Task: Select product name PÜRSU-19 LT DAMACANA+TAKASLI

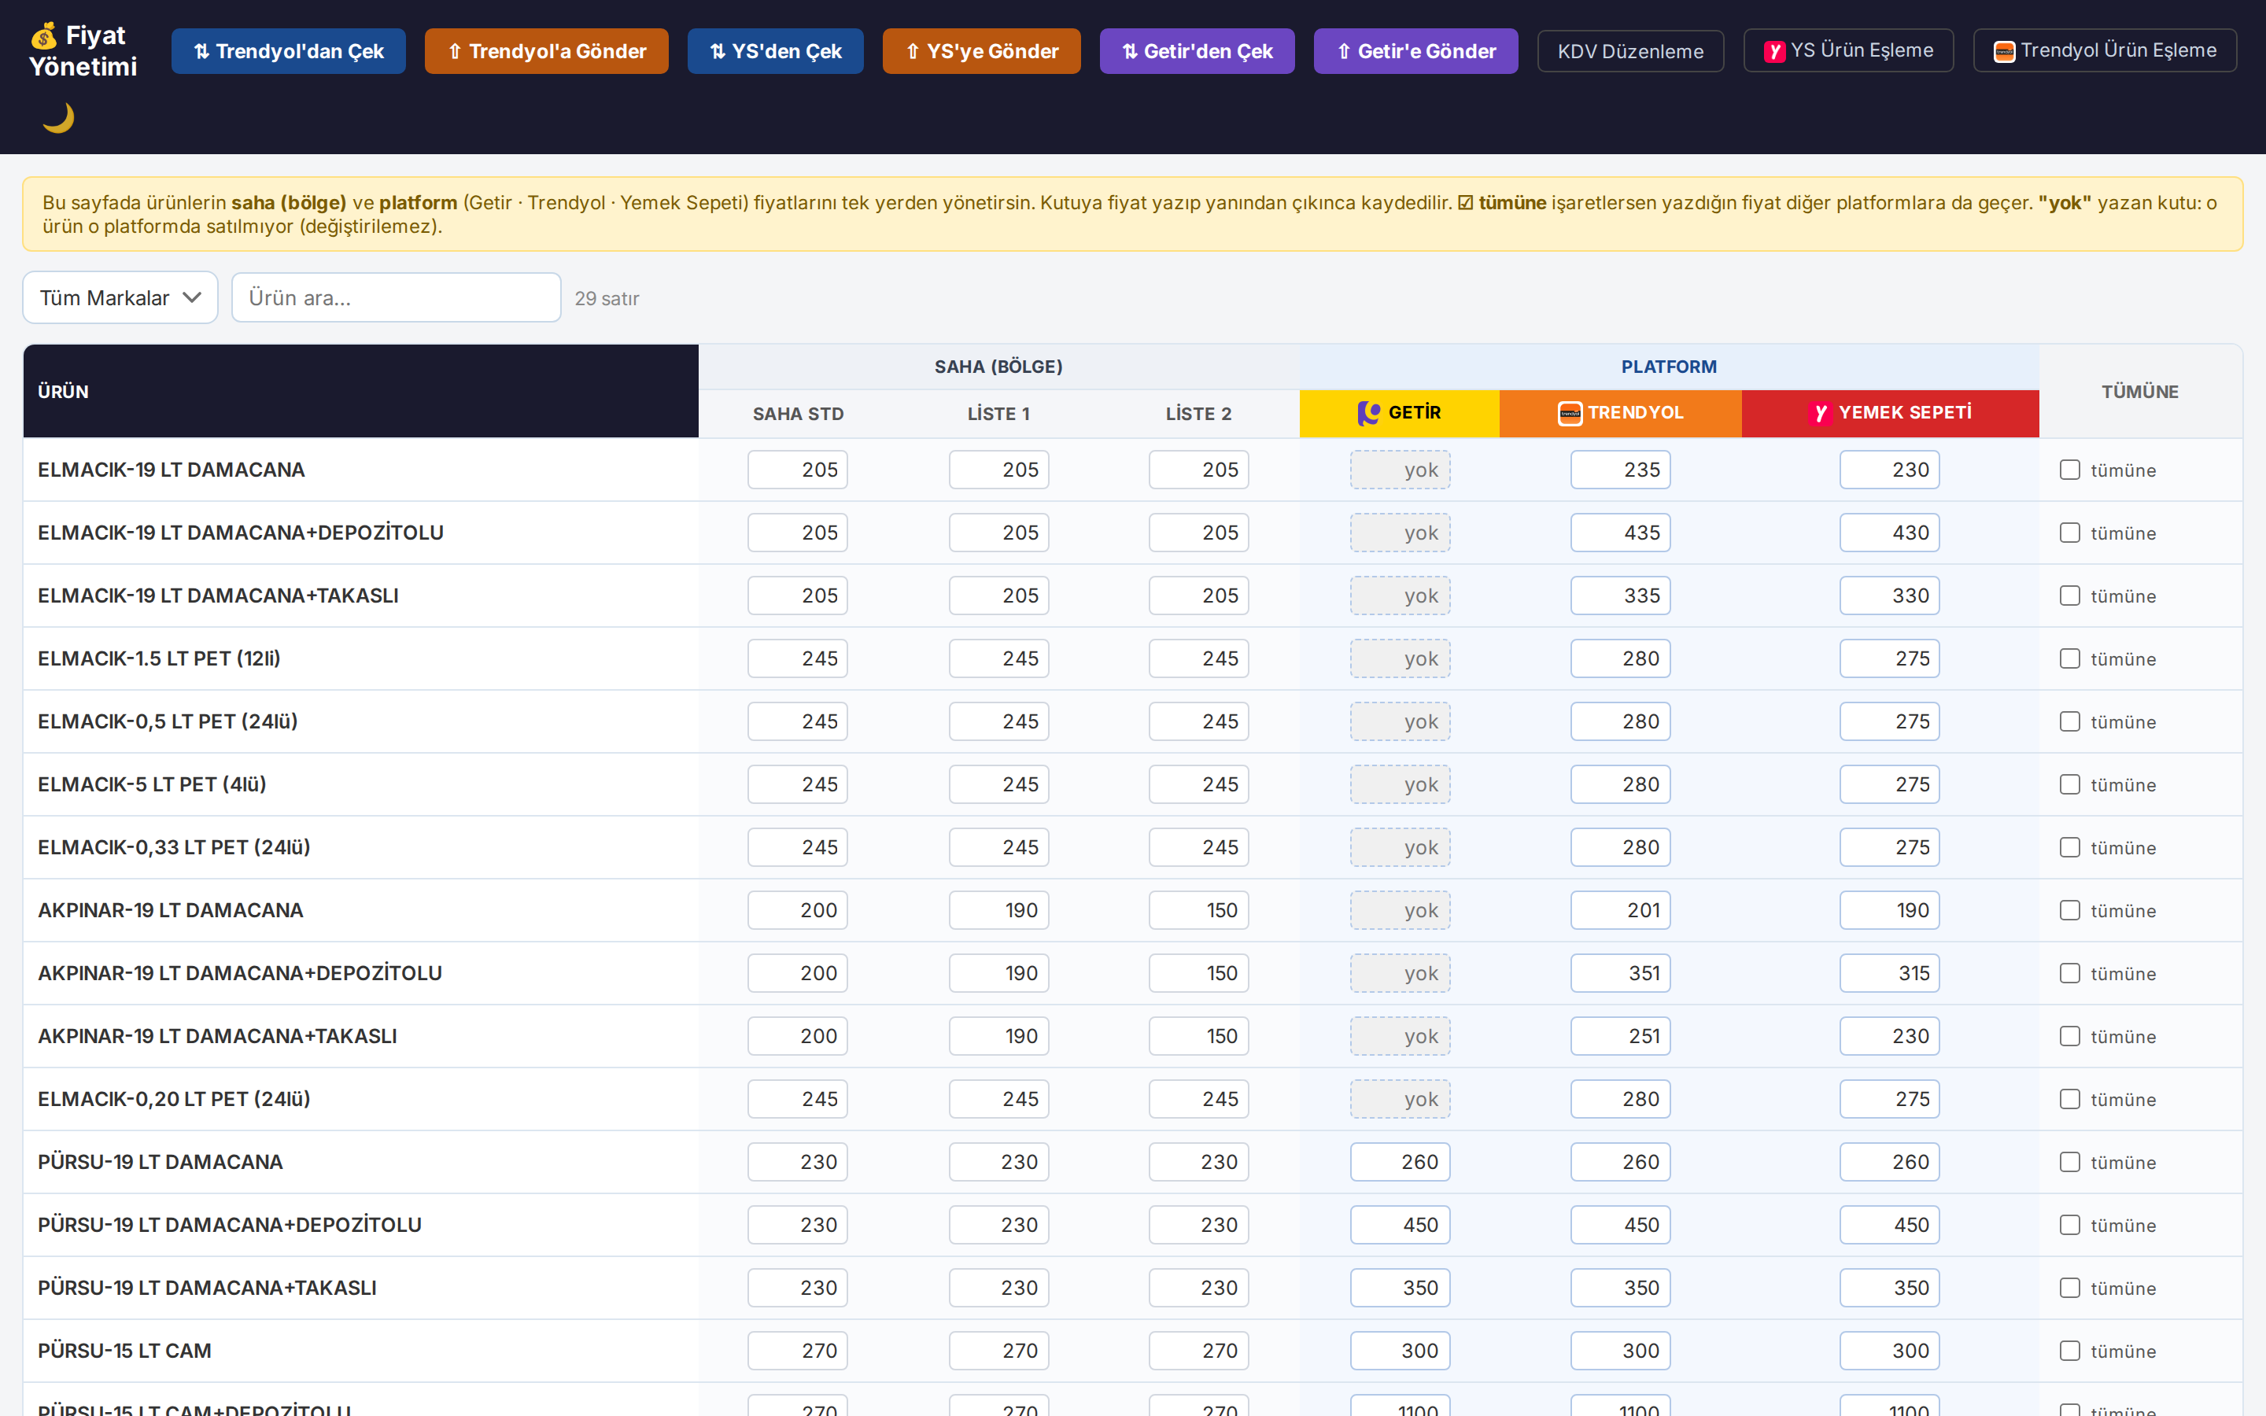Action: point(207,1288)
